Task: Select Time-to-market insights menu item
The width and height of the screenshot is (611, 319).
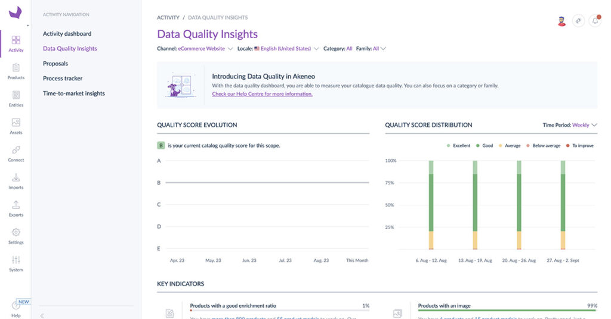Action: (x=73, y=93)
